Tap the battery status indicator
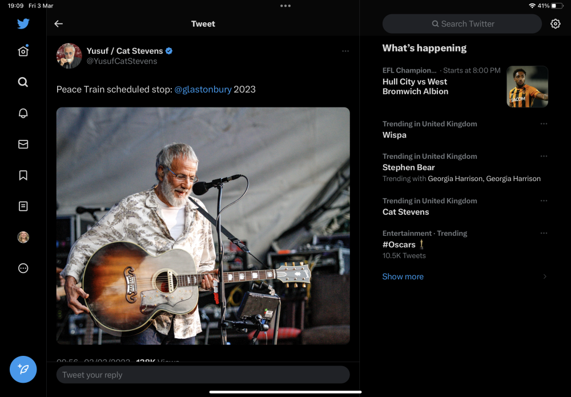 pyautogui.click(x=556, y=6)
